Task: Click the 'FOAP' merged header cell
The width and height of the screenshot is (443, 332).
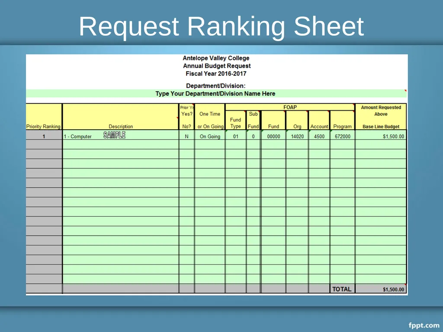Action: click(290, 107)
